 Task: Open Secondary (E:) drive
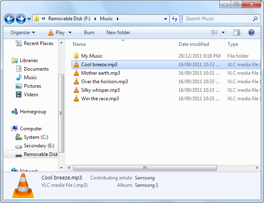click(39, 146)
